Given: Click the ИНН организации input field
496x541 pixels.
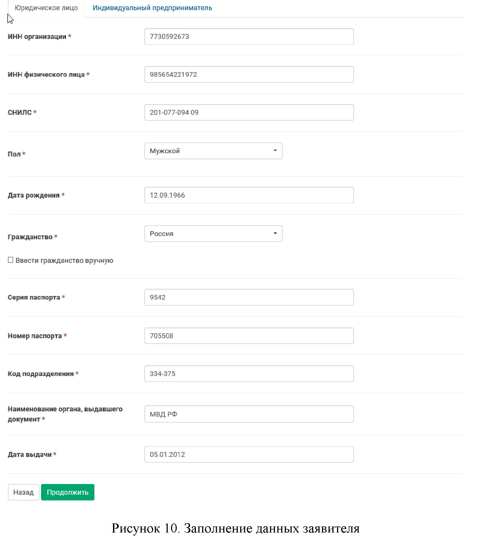Looking at the screenshot, I should [x=249, y=36].
